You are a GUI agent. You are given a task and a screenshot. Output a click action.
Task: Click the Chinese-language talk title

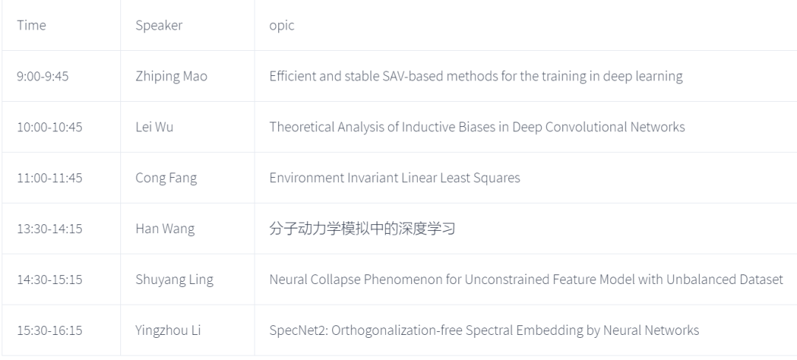362,229
